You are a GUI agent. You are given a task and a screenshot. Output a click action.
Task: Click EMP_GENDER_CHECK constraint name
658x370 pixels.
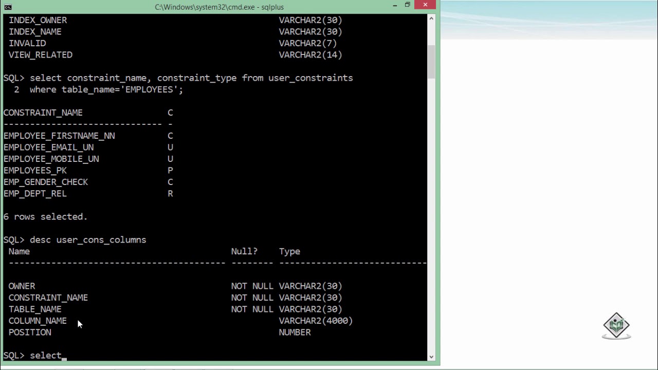pyautogui.click(x=46, y=182)
